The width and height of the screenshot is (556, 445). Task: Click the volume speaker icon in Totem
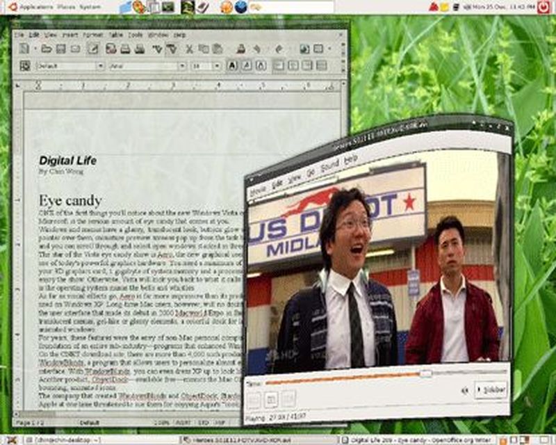(464, 391)
